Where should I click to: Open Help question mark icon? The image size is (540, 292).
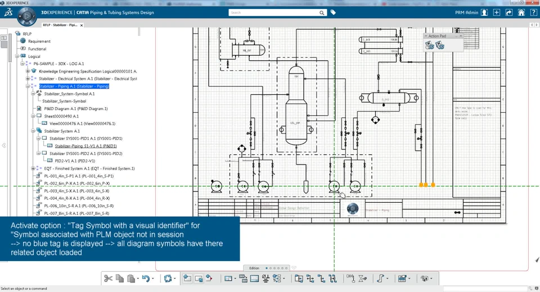click(x=533, y=12)
